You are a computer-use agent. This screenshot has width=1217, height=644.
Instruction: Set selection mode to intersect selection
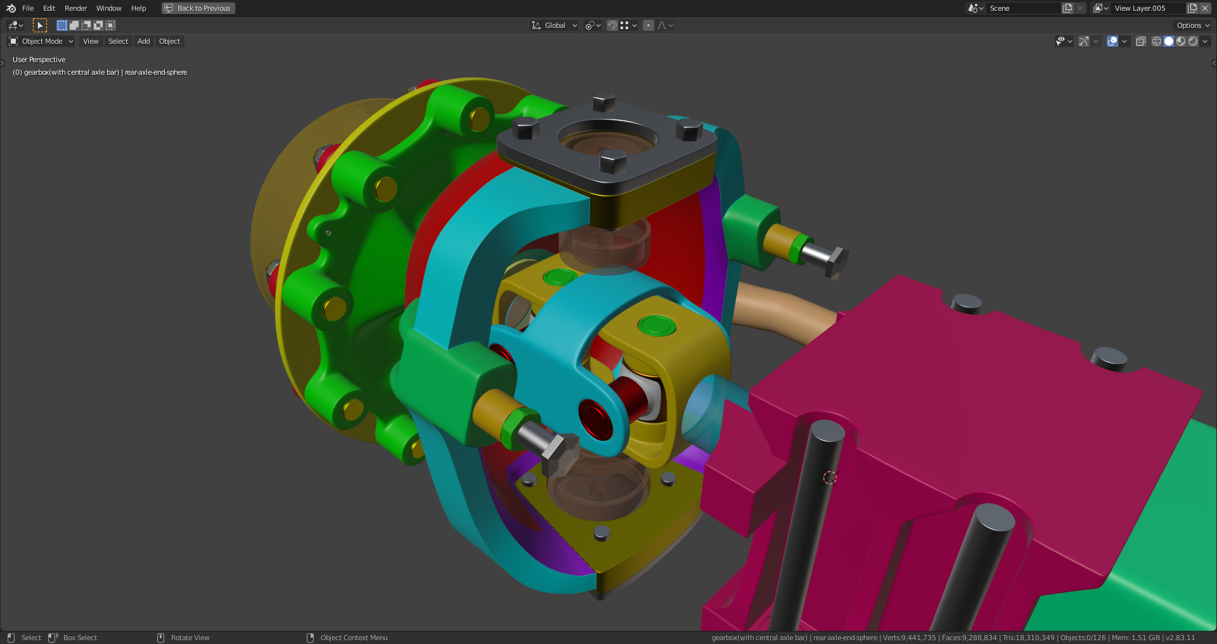(110, 25)
